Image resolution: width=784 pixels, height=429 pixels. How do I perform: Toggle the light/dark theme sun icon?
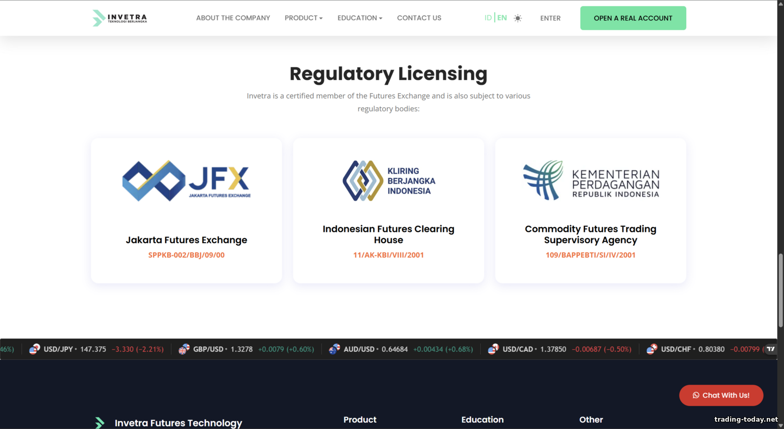coord(517,18)
